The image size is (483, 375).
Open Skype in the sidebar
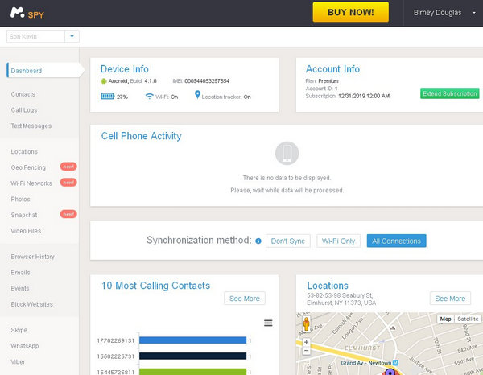point(19,330)
